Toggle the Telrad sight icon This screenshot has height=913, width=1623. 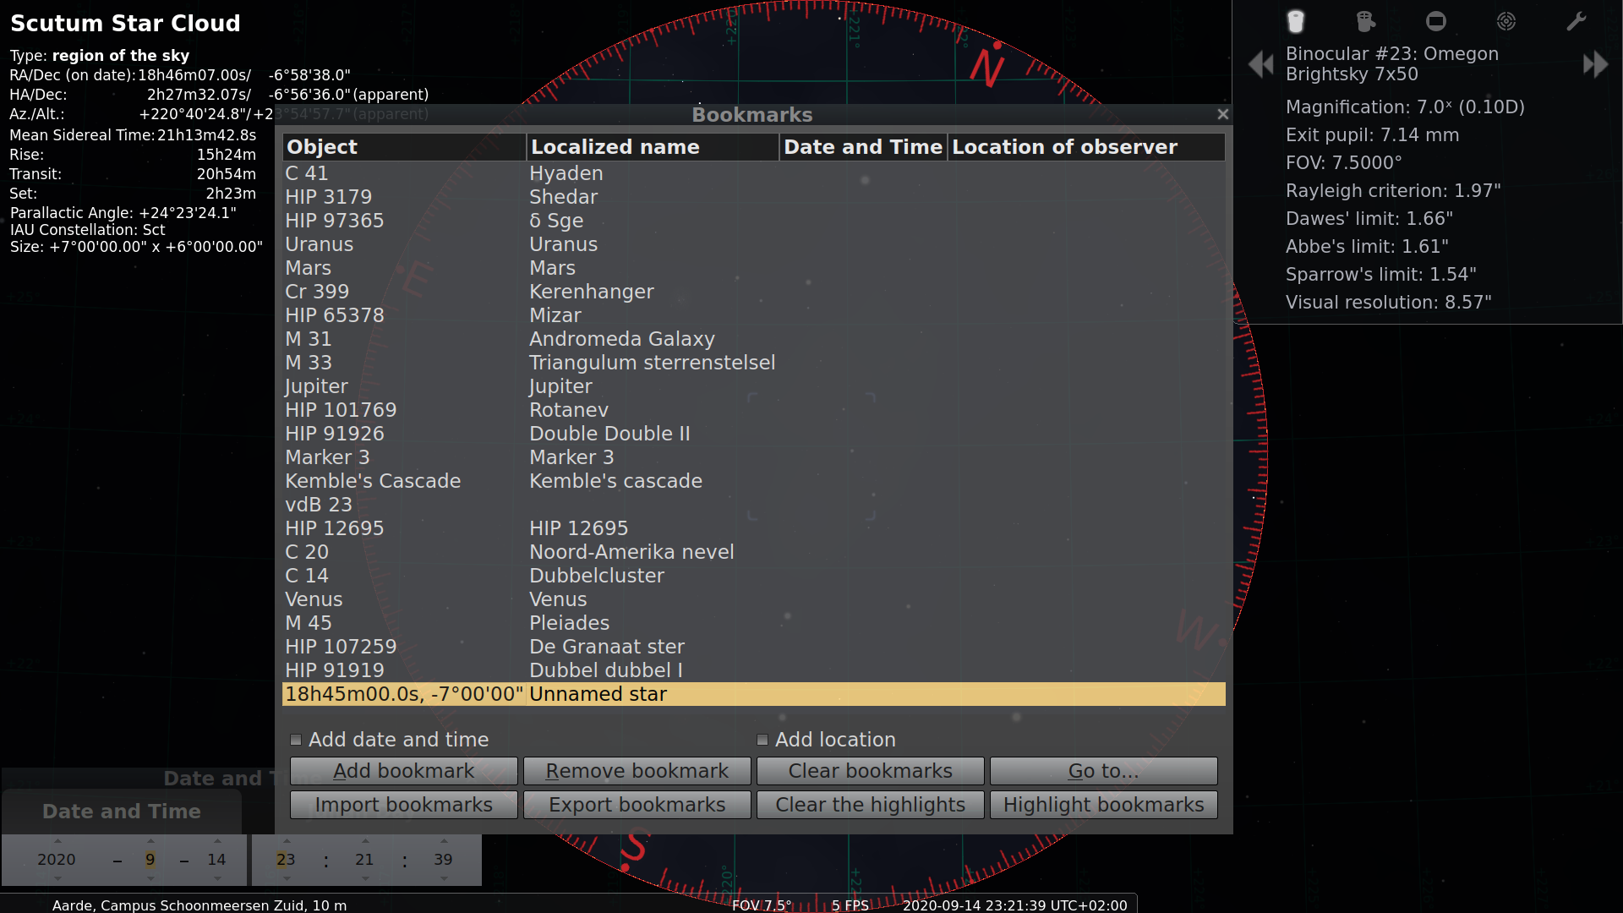[x=1506, y=21]
